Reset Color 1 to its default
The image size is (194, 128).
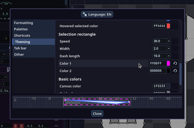(x=175, y=63)
